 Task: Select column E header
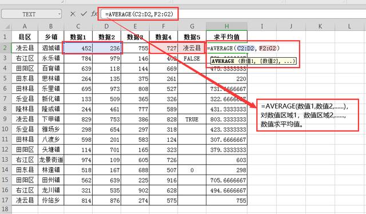tap(135, 26)
